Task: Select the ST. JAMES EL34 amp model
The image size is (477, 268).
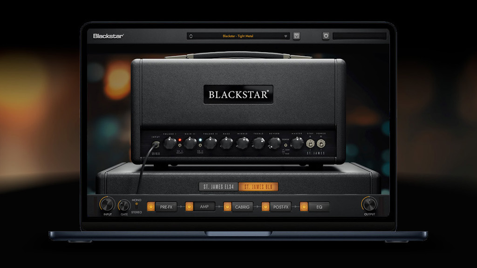Action: [x=219, y=187]
